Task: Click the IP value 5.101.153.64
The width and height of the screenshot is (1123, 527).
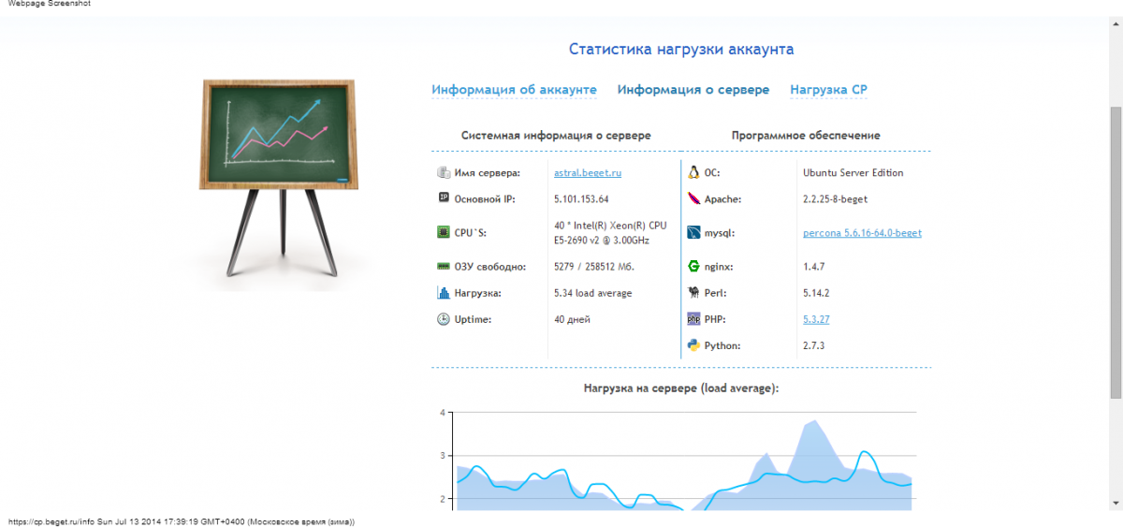Action: [x=581, y=199]
